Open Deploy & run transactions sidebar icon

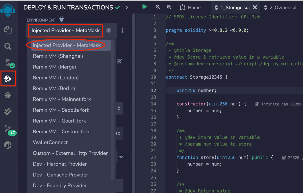click(8, 79)
